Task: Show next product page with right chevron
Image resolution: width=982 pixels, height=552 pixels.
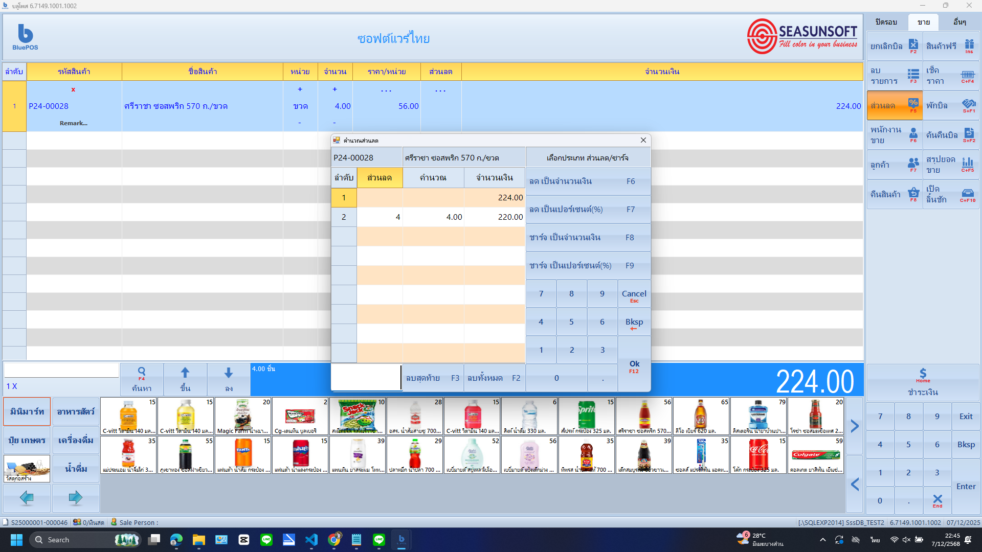Action: (854, 426)
